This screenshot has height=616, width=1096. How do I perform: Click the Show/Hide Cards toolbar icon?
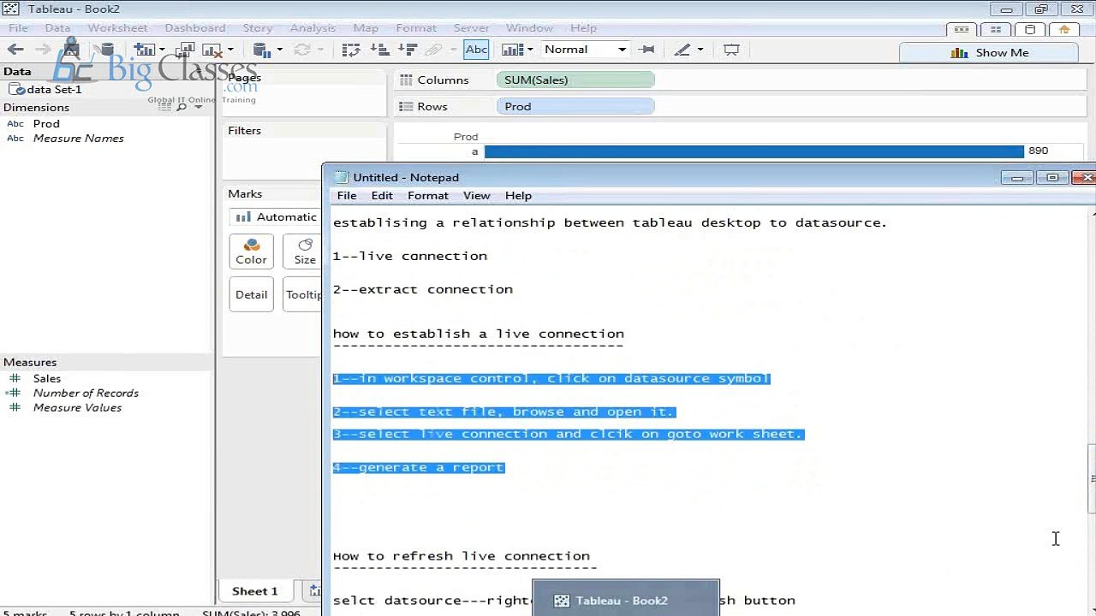tap(512, 50)
